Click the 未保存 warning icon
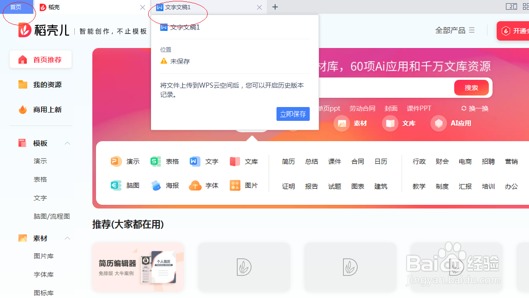This screenshot has height=298, width=529. (x=163, y=61)
